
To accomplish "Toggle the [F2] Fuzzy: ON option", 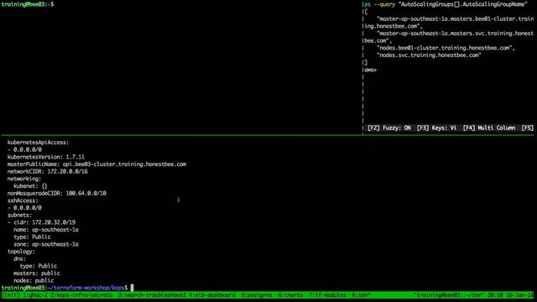I will pos(389,128).
